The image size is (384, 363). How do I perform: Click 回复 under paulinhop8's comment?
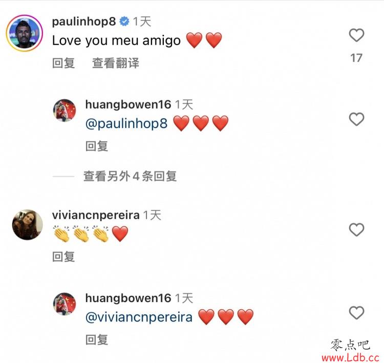[63, 63]
